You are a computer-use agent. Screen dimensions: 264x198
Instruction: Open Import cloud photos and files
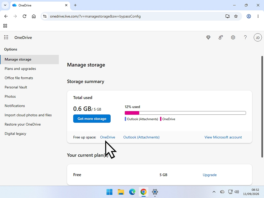(x=28, y=115)
